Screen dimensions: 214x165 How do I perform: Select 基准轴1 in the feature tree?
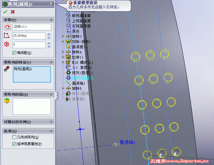click(x=78, y=83)
